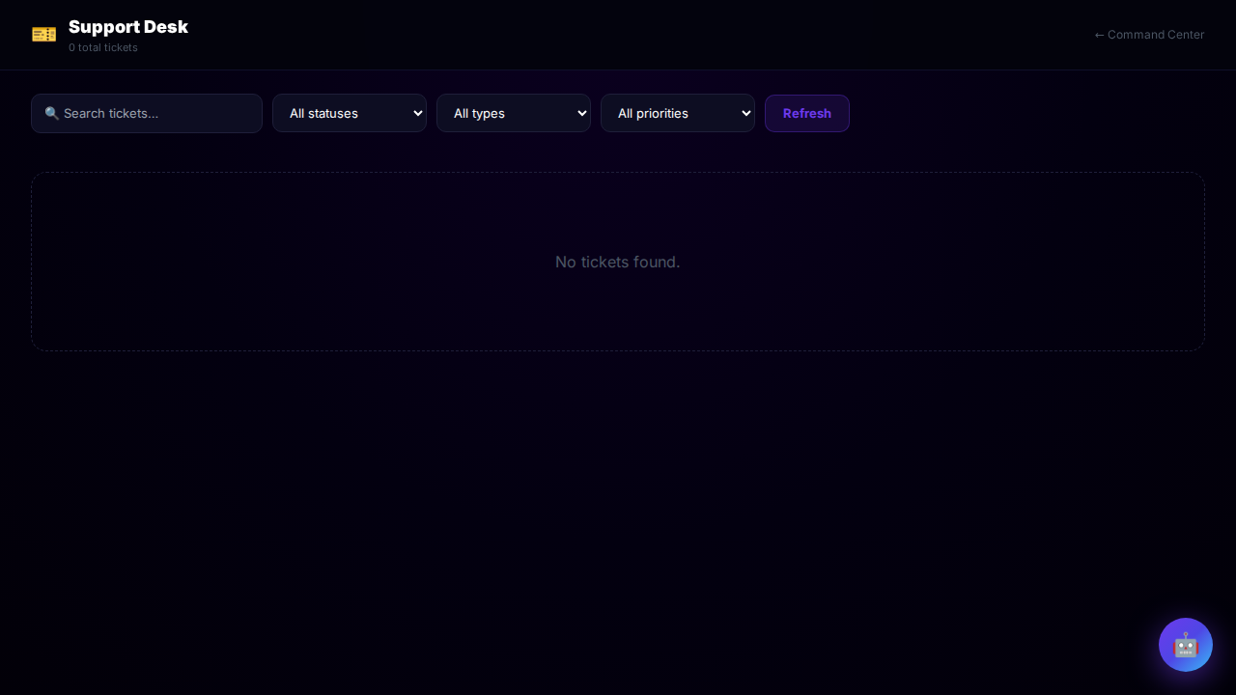Open the All priorities dropdown
This screenshot has height=695, width=1236.
coord(677,113)
